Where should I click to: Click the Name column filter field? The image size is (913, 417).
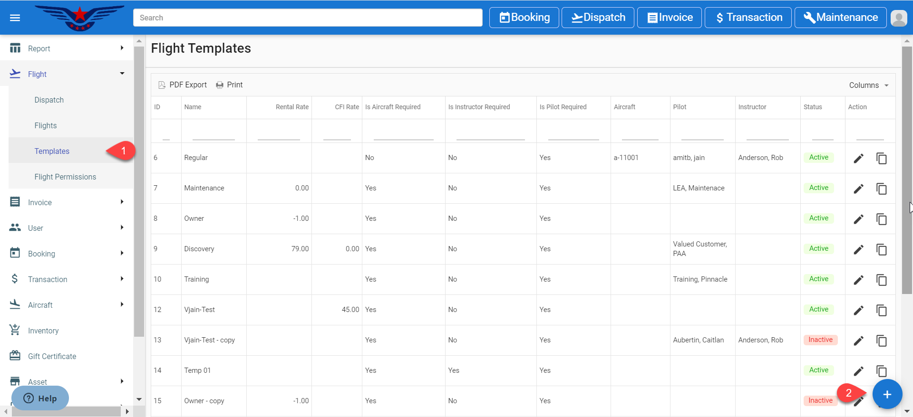pyautogui.click(x=214, y=133)
